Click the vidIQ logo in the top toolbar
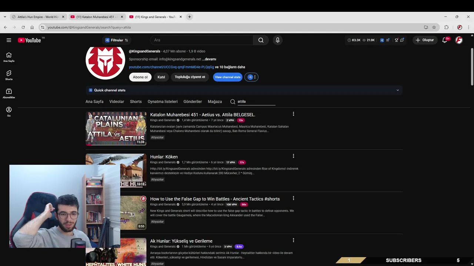This screenshot has height=266, width=474. coord(382,40)
